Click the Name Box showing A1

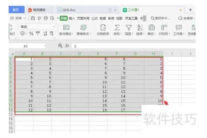[x=27, y=46]
